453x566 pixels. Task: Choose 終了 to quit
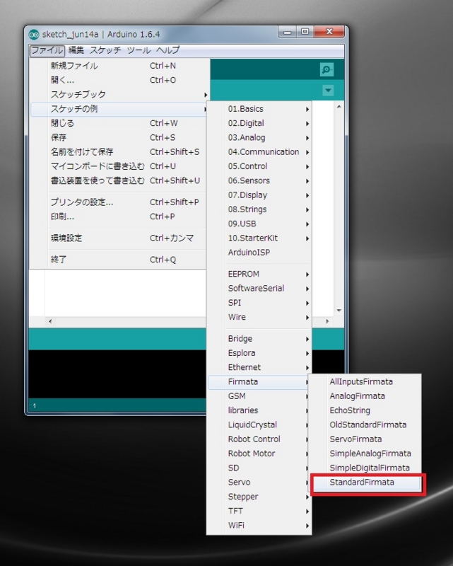click(119, 260)
